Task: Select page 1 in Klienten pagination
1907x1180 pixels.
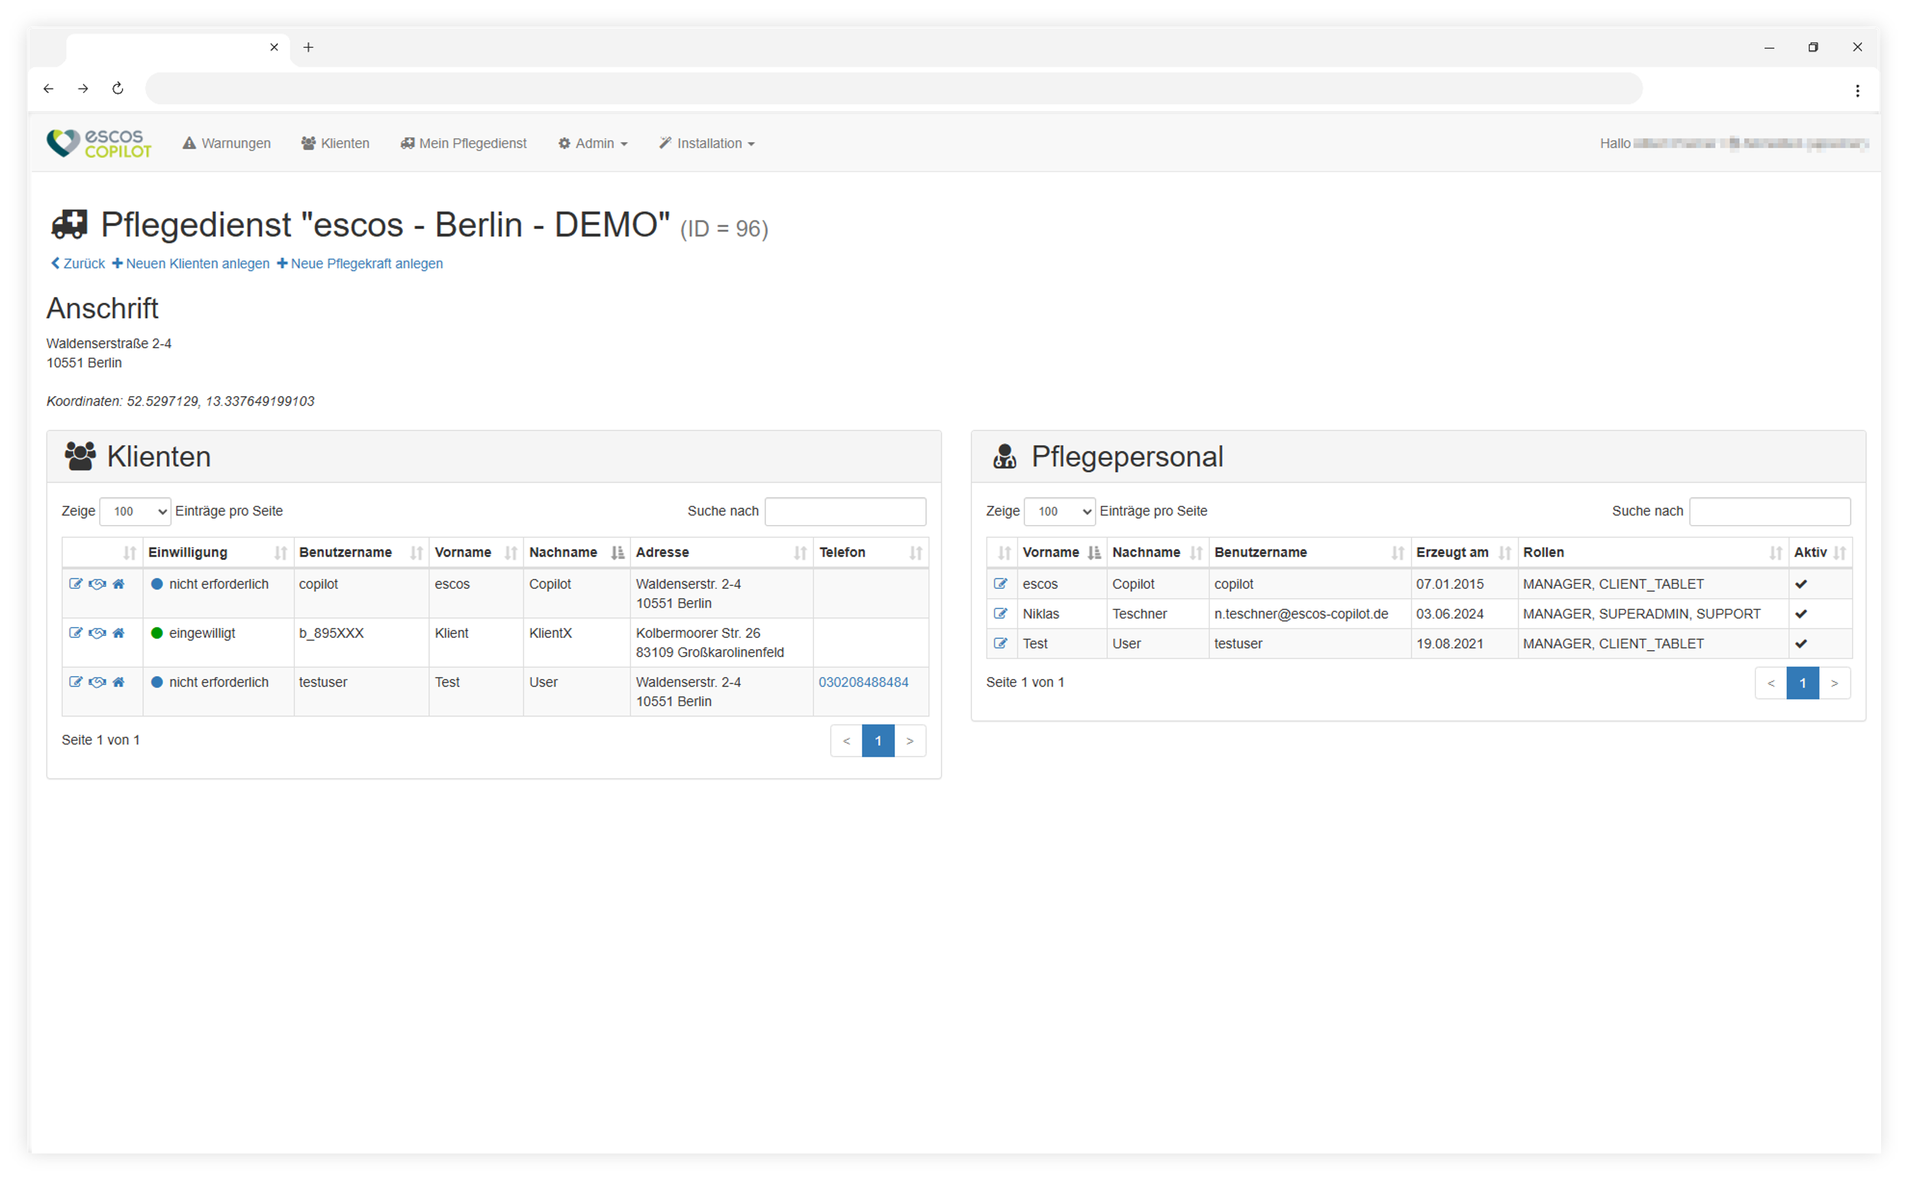Action: [x=878, y=741]
